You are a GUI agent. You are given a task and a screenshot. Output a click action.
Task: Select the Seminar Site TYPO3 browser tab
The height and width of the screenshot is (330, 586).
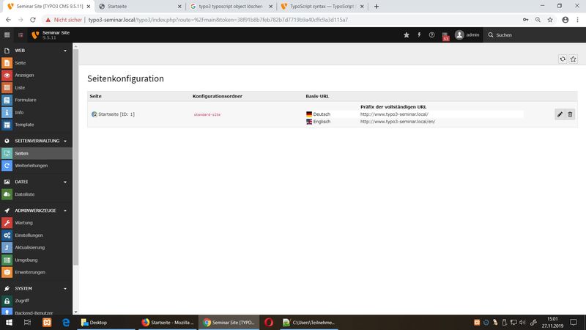coord(49,7)
